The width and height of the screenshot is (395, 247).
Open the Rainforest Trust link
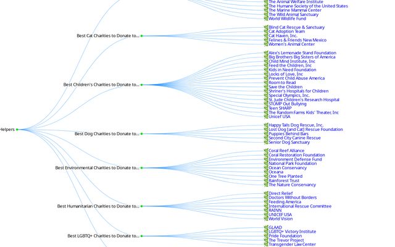coord(284,180)
